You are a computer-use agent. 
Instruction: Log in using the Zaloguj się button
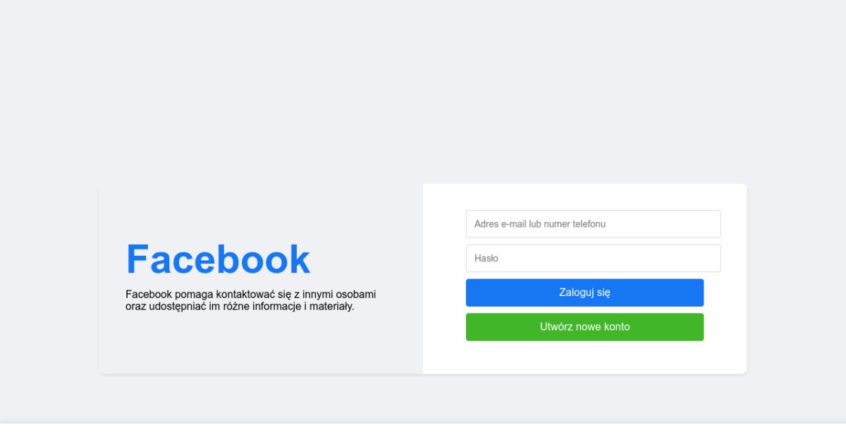tap(584, 292)
